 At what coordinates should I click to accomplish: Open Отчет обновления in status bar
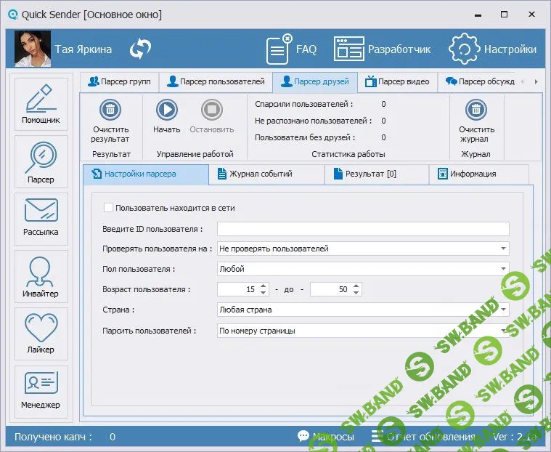423,437
